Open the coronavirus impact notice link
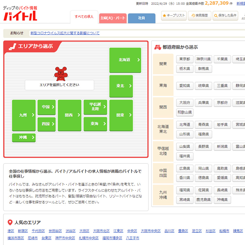 point(65,33)
